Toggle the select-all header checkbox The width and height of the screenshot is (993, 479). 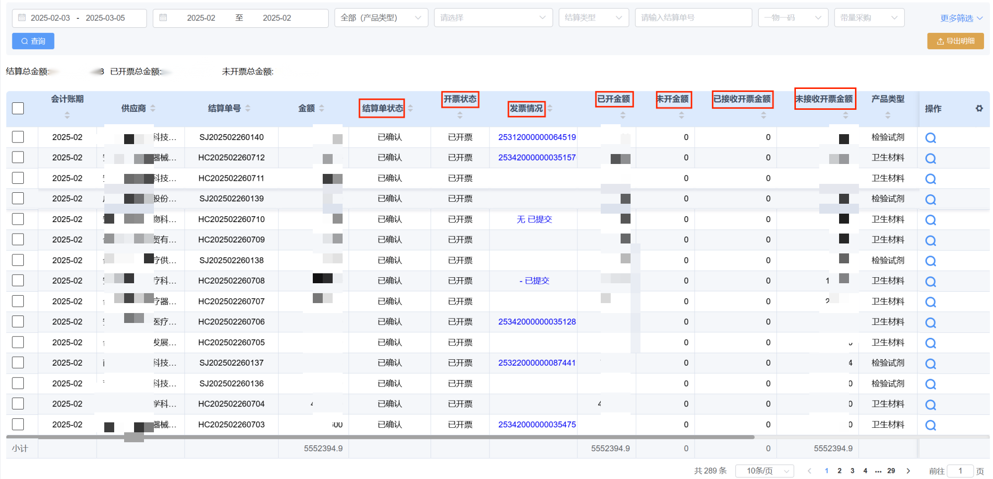click(x=18, y=108)
